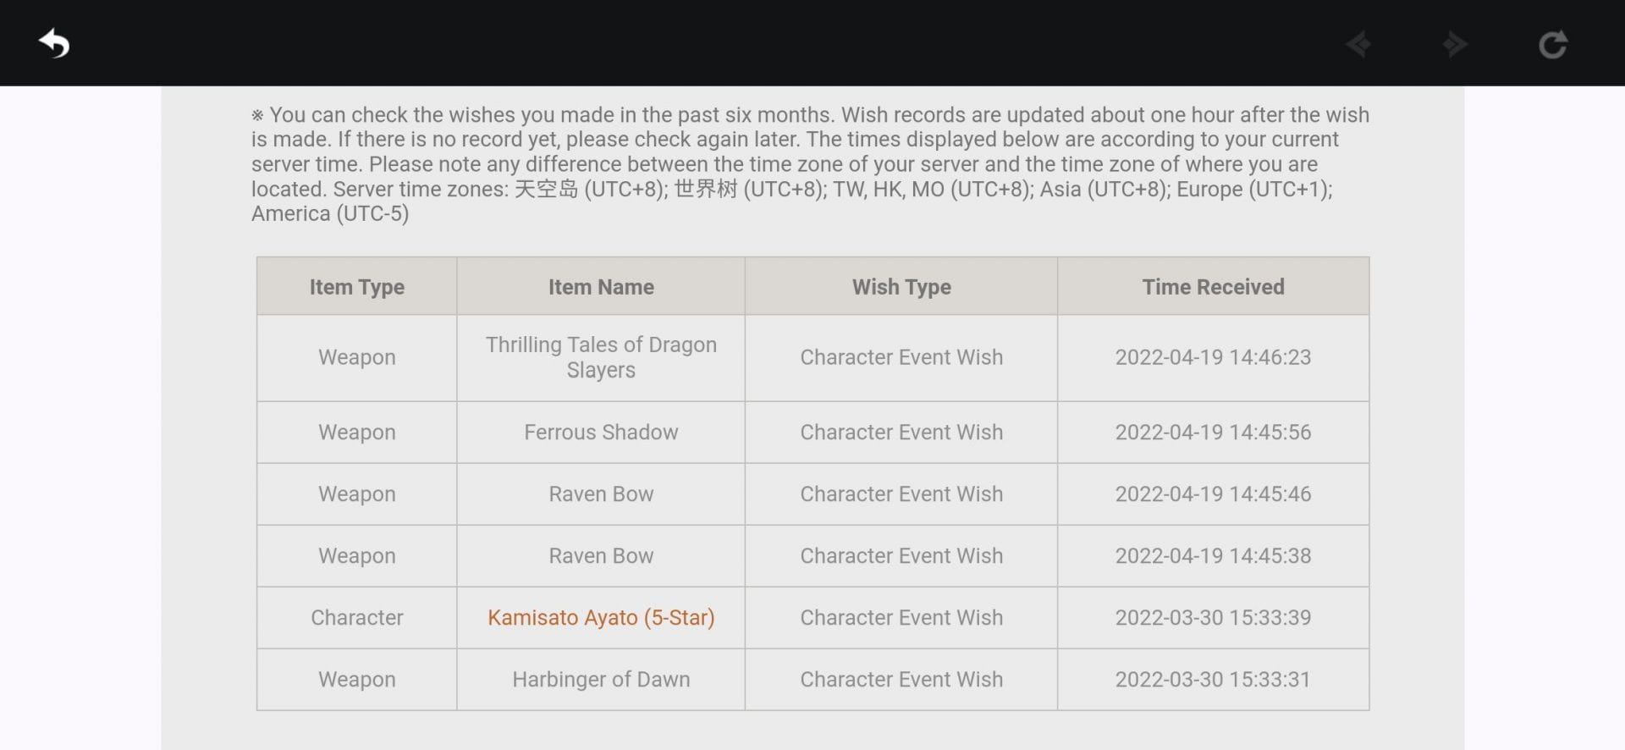Select the first Raven Bow entry
The height and width of the screenshot is (750, 1625).
pos(600,494)
